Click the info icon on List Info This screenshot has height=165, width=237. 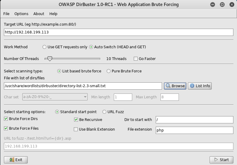click(192, 86)
